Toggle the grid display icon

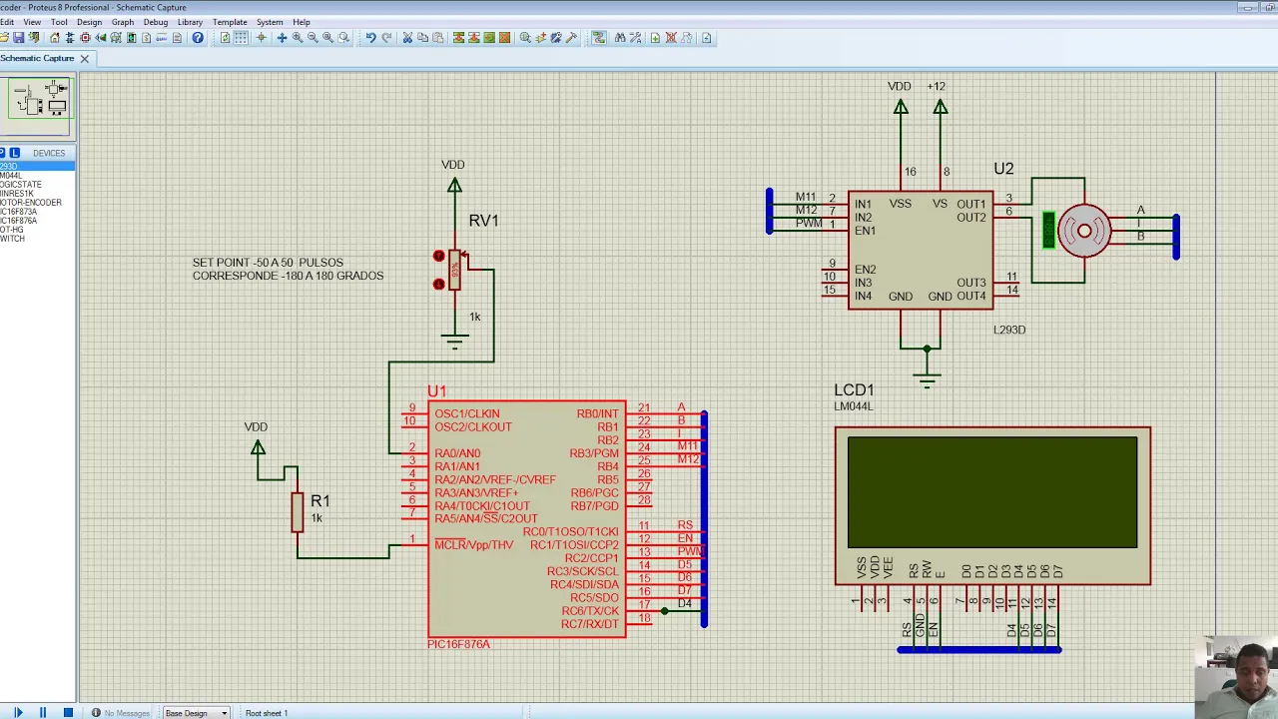point(241,38)
